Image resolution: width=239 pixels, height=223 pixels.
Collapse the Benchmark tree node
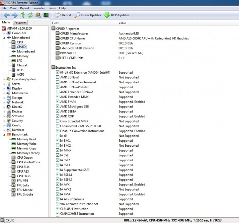(4, 135)
